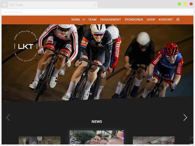Open the right news thumbnail

pos(153,140)
